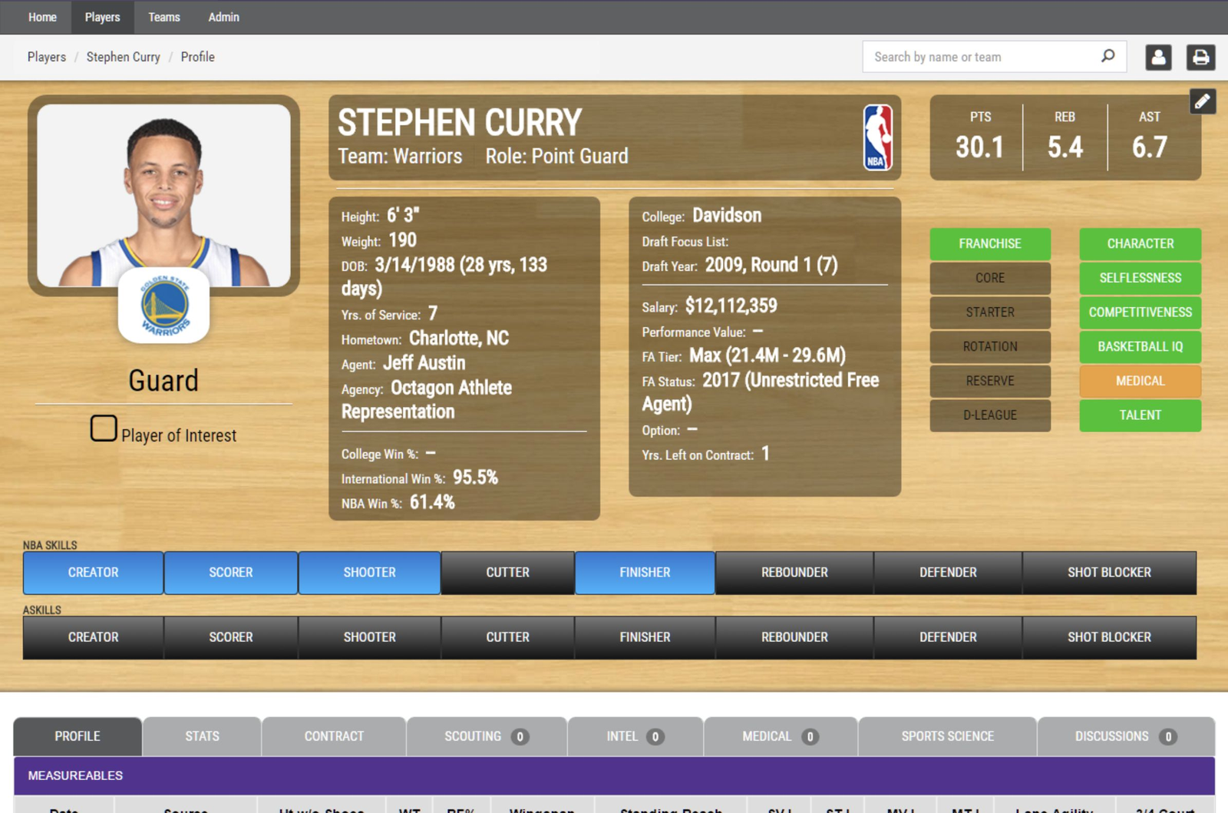Open Stephen Curry's headshot photo
This screenshot has height=813, width=1228.
pyautogui.click(x=164, y=196)
